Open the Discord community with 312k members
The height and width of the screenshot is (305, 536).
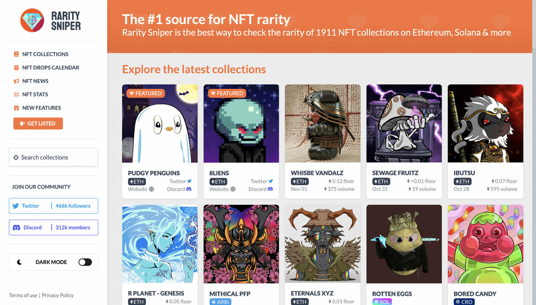[53, 227]
